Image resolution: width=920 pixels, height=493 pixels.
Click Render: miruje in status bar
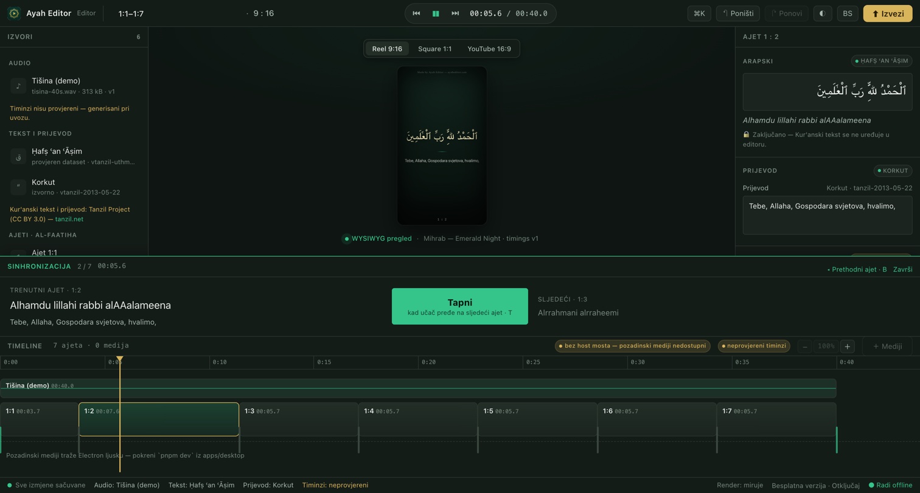pos(740,485)
